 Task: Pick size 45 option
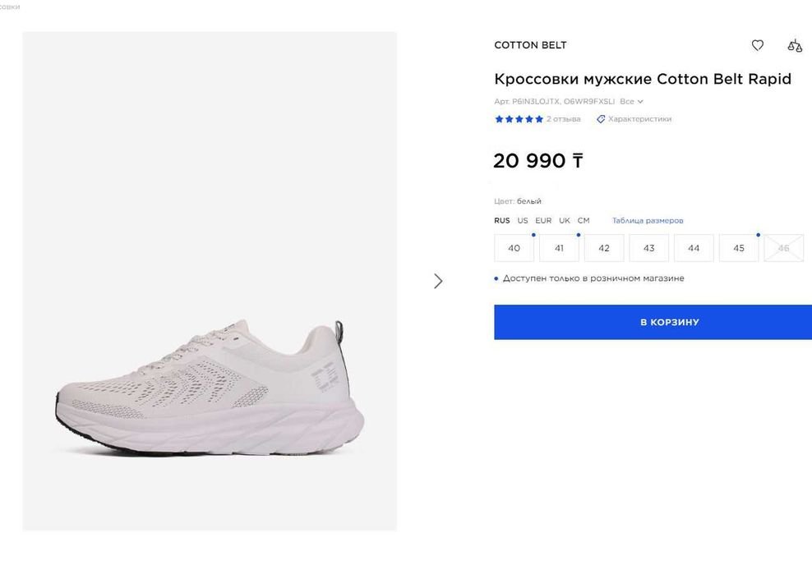(738, 248)
